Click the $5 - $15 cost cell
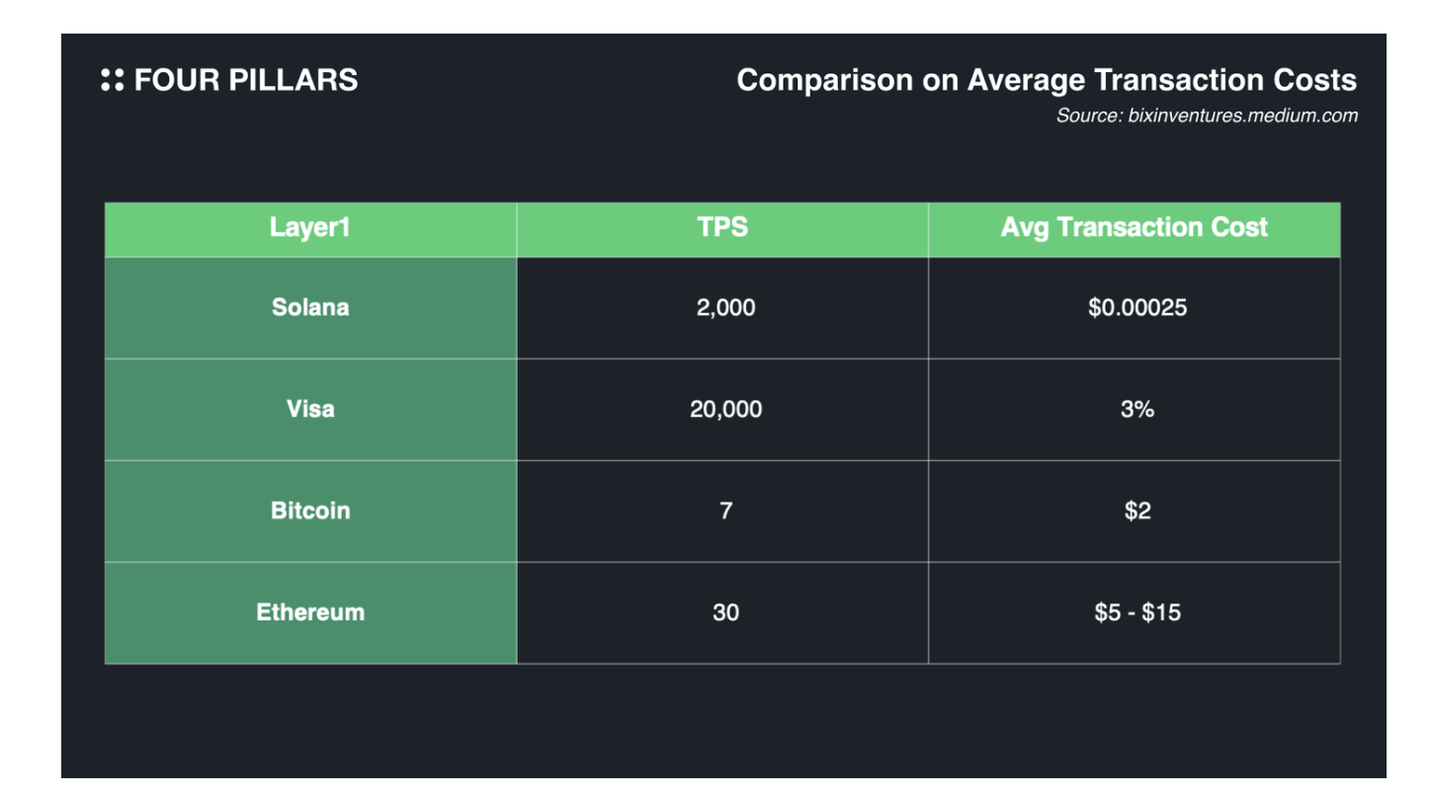This screenshot has height=796, width=1435. click(1138, 612)
